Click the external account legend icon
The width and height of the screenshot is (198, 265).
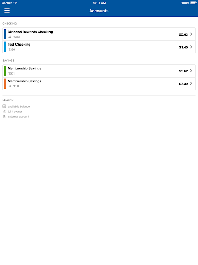click(x=4, y=117)
